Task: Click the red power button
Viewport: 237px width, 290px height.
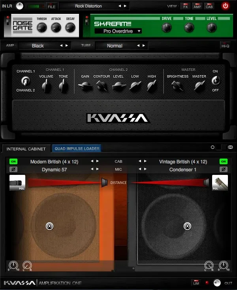Action: coord(226,6)
